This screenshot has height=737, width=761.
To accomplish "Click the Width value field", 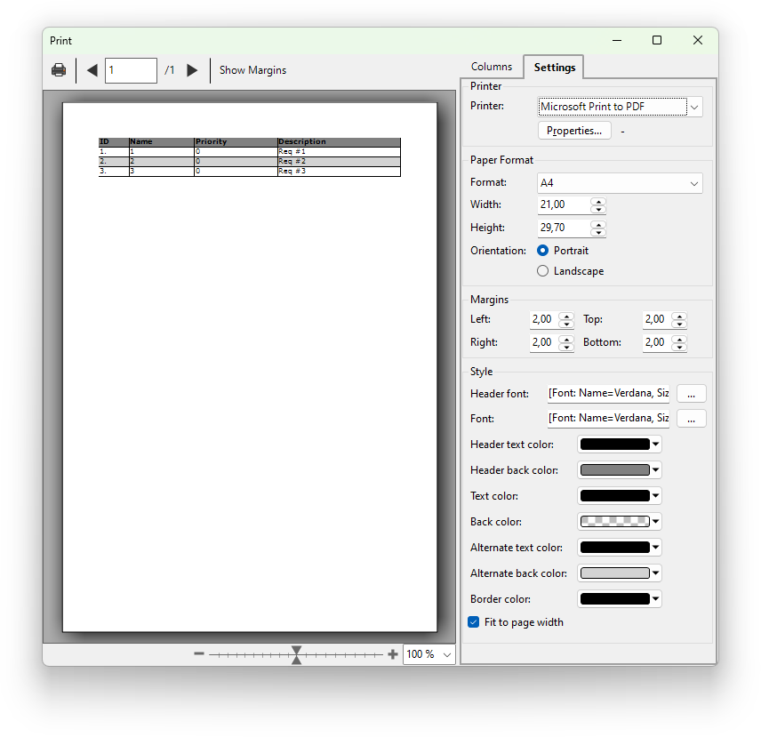I will pyautogui.click(x=563, y=204).
